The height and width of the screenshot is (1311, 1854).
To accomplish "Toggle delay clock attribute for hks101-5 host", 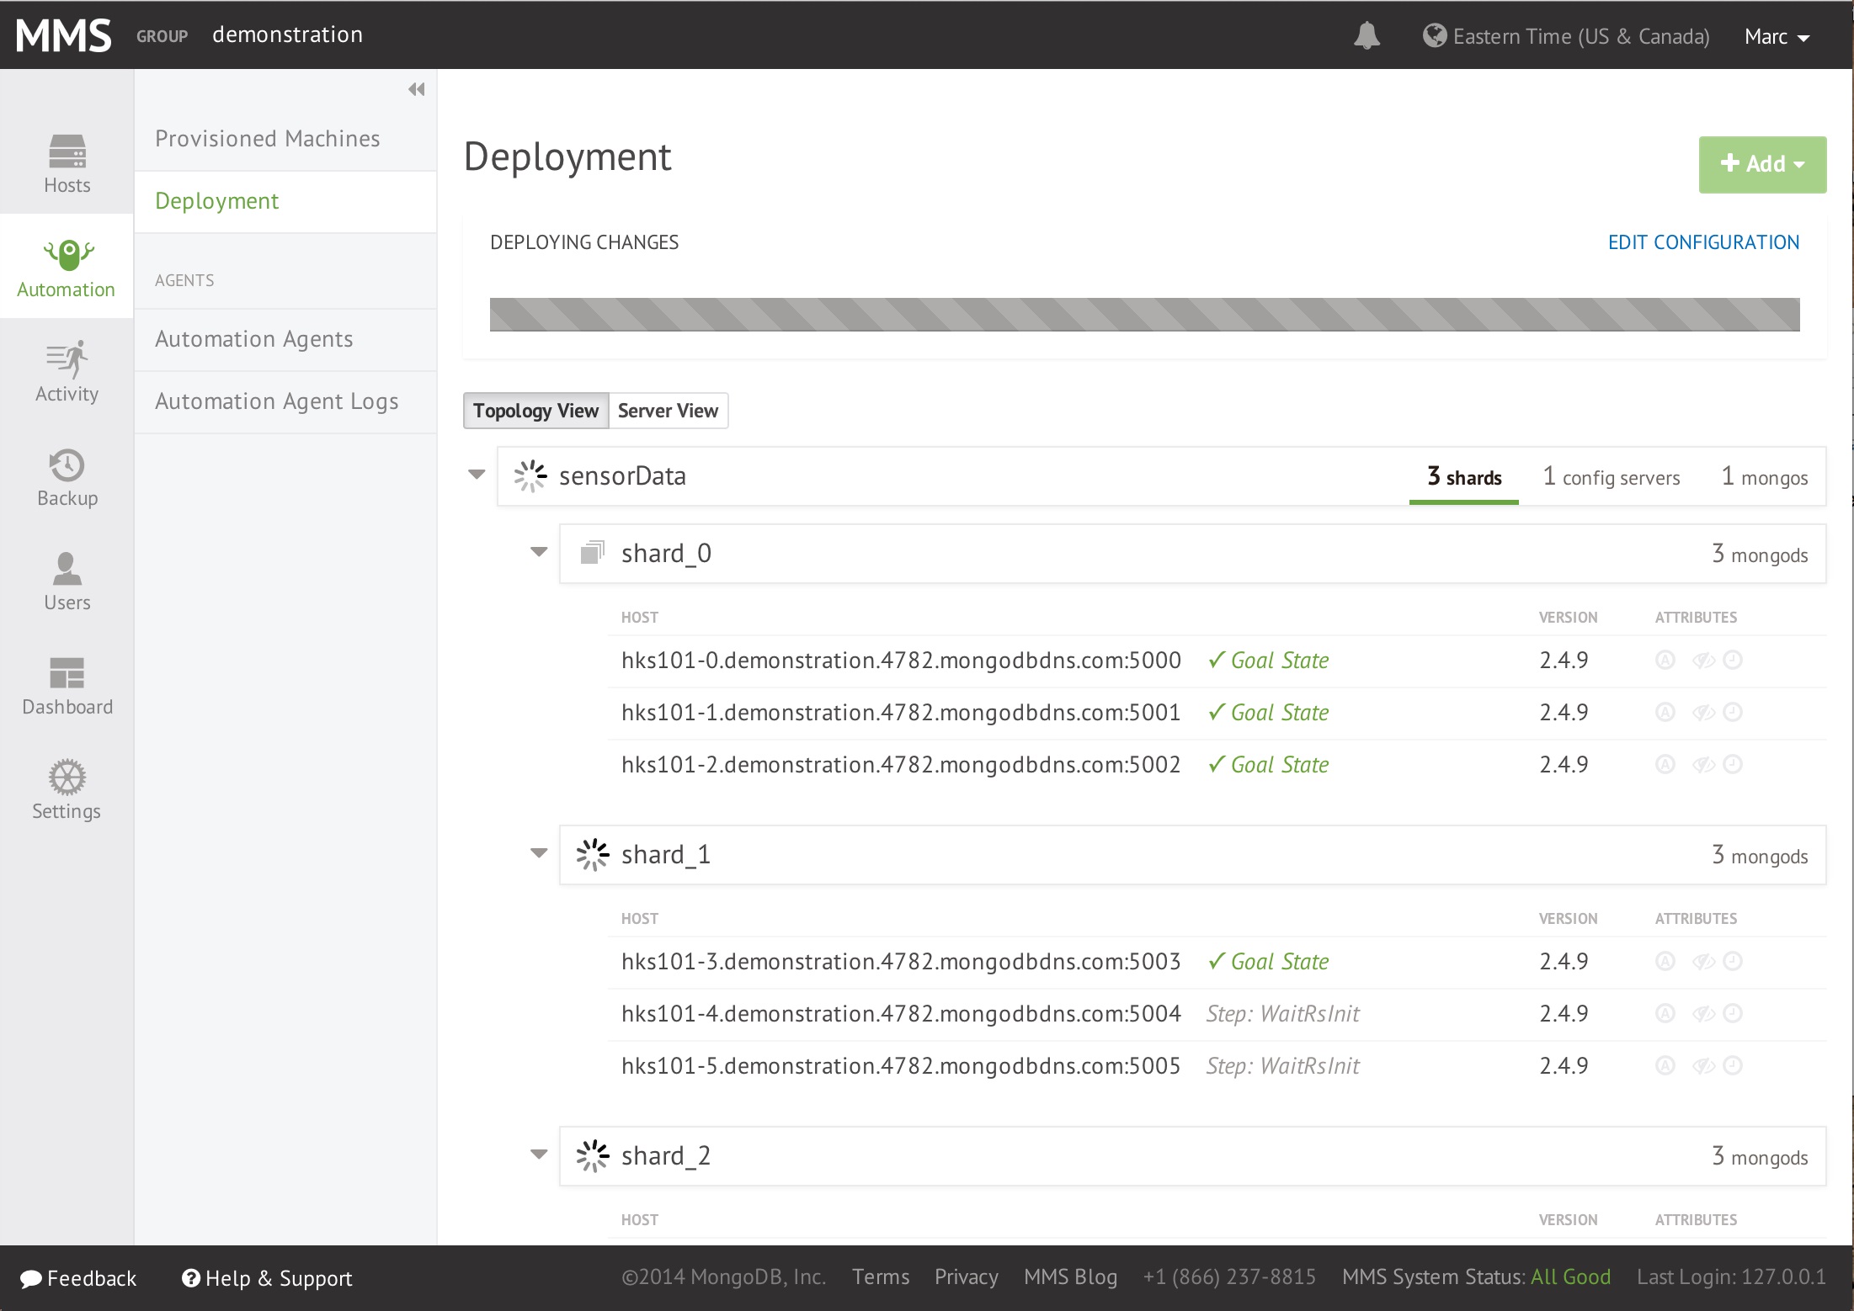I will coord(1733,1066).
